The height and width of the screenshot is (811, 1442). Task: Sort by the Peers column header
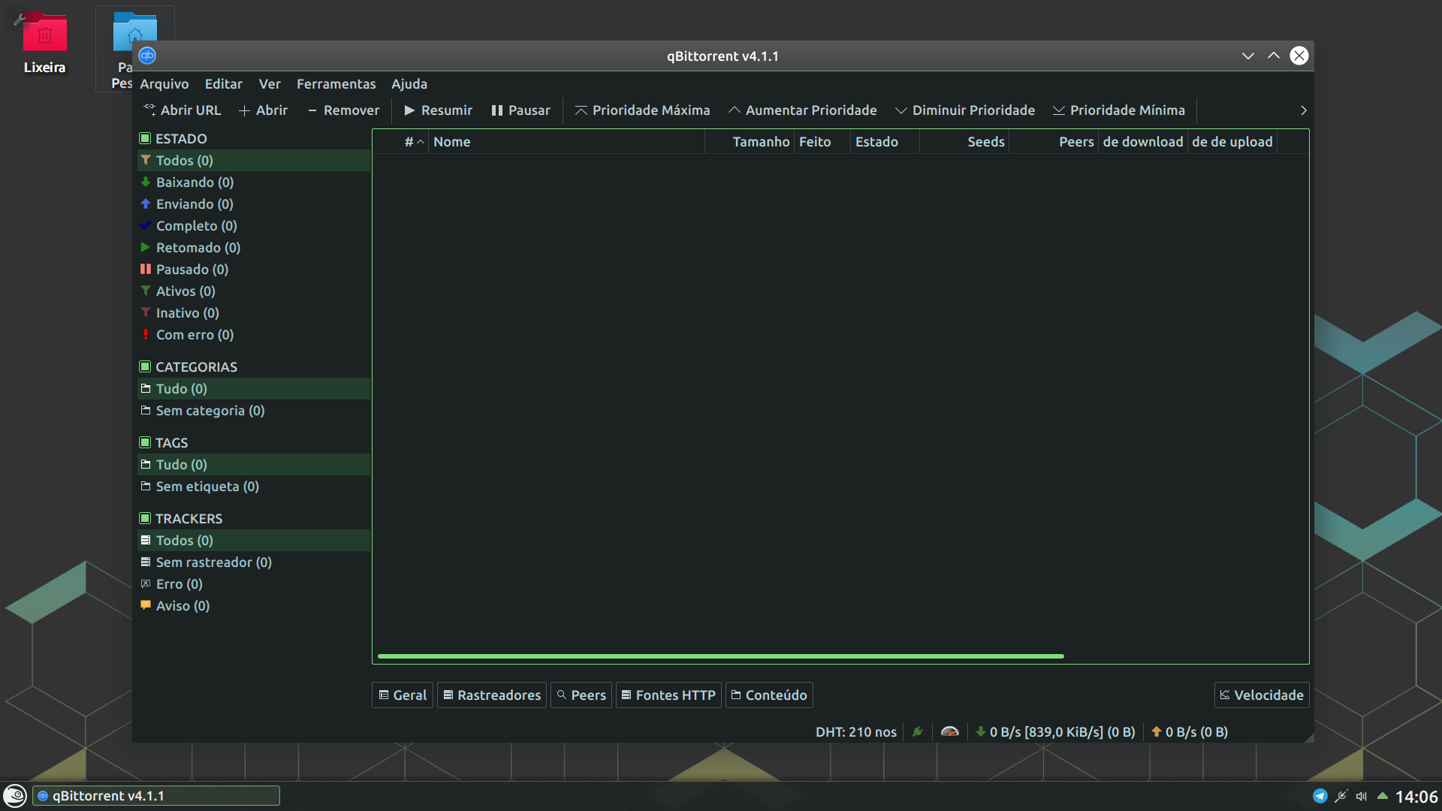[1054, 142]
